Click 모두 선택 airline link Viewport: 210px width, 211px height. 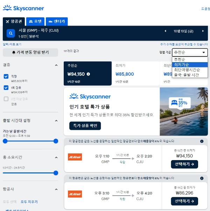(x=10, y=202)
